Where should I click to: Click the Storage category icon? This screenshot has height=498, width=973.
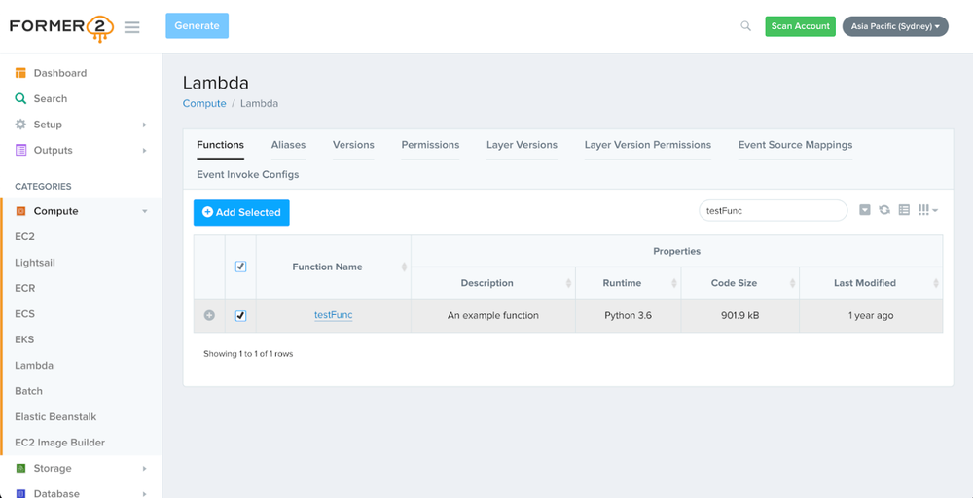[20, 468]
